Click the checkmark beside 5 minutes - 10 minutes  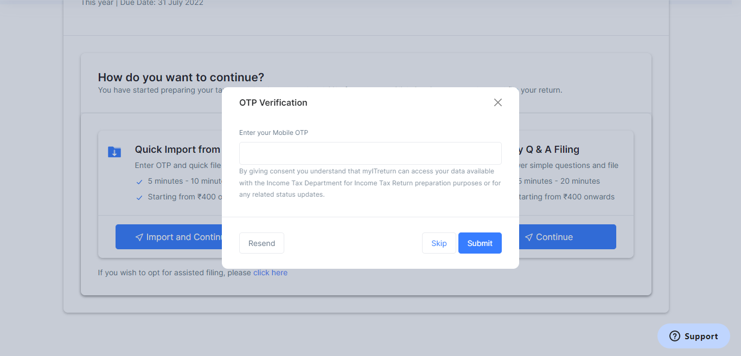coord(139,182)
